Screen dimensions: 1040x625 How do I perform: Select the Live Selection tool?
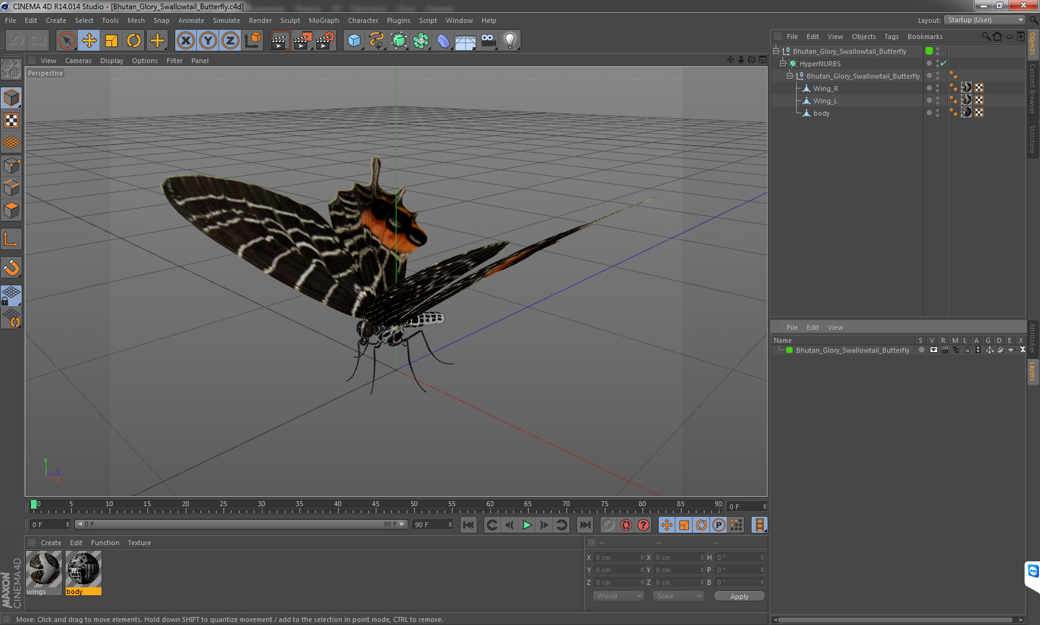pos(67,41)
